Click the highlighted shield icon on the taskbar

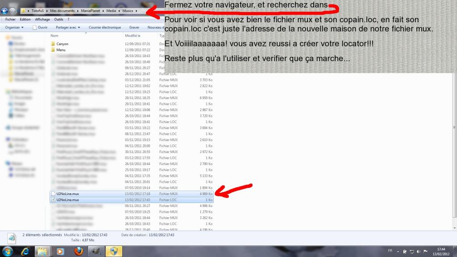(x=114, y=251)
